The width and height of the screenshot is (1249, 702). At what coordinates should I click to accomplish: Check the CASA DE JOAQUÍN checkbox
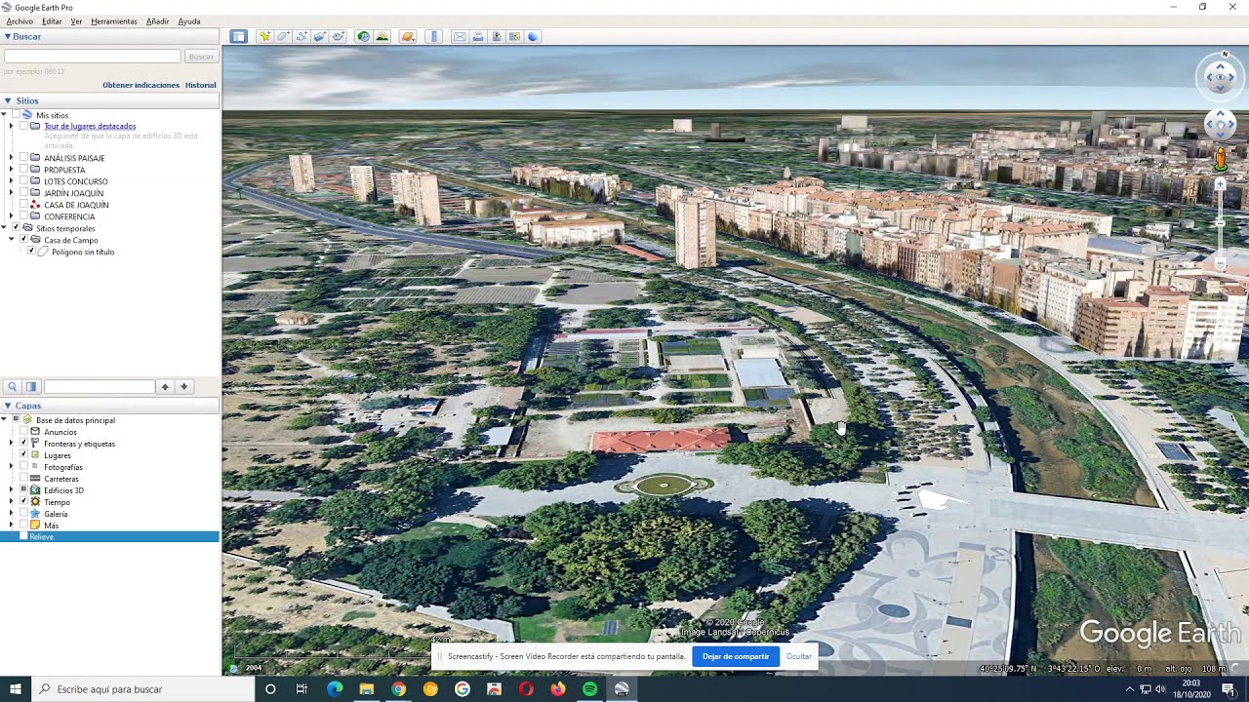click(23, 205)
